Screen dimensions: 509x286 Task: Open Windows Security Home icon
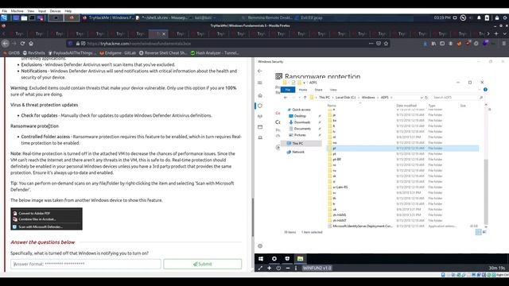click(260, 95)
